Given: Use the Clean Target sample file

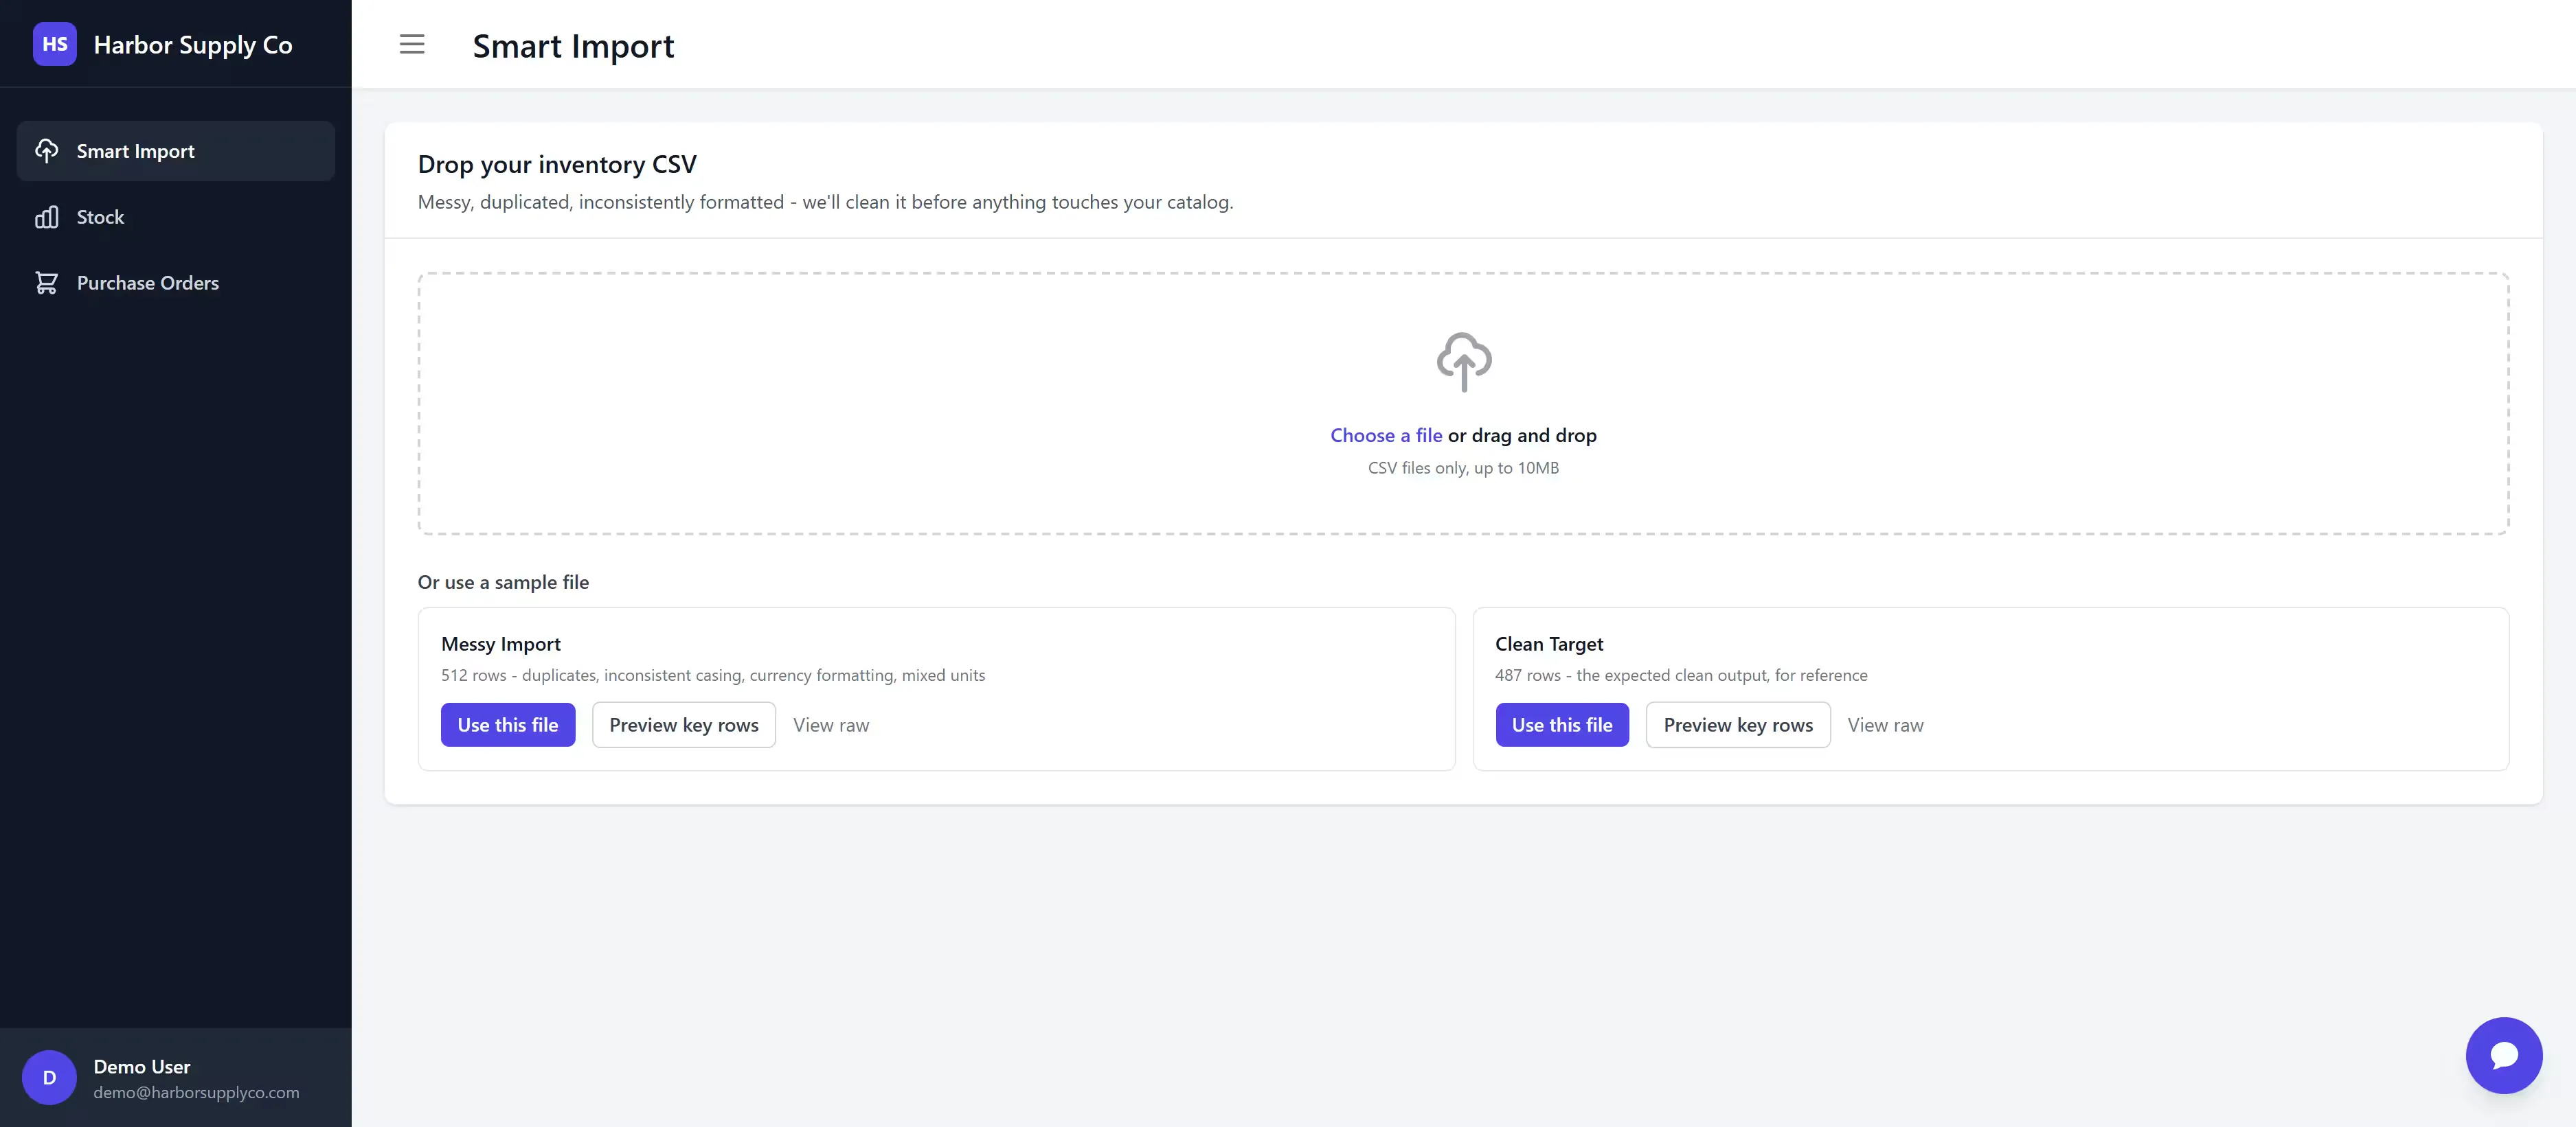Looking at the screenshot, I should pos(1562,724).
